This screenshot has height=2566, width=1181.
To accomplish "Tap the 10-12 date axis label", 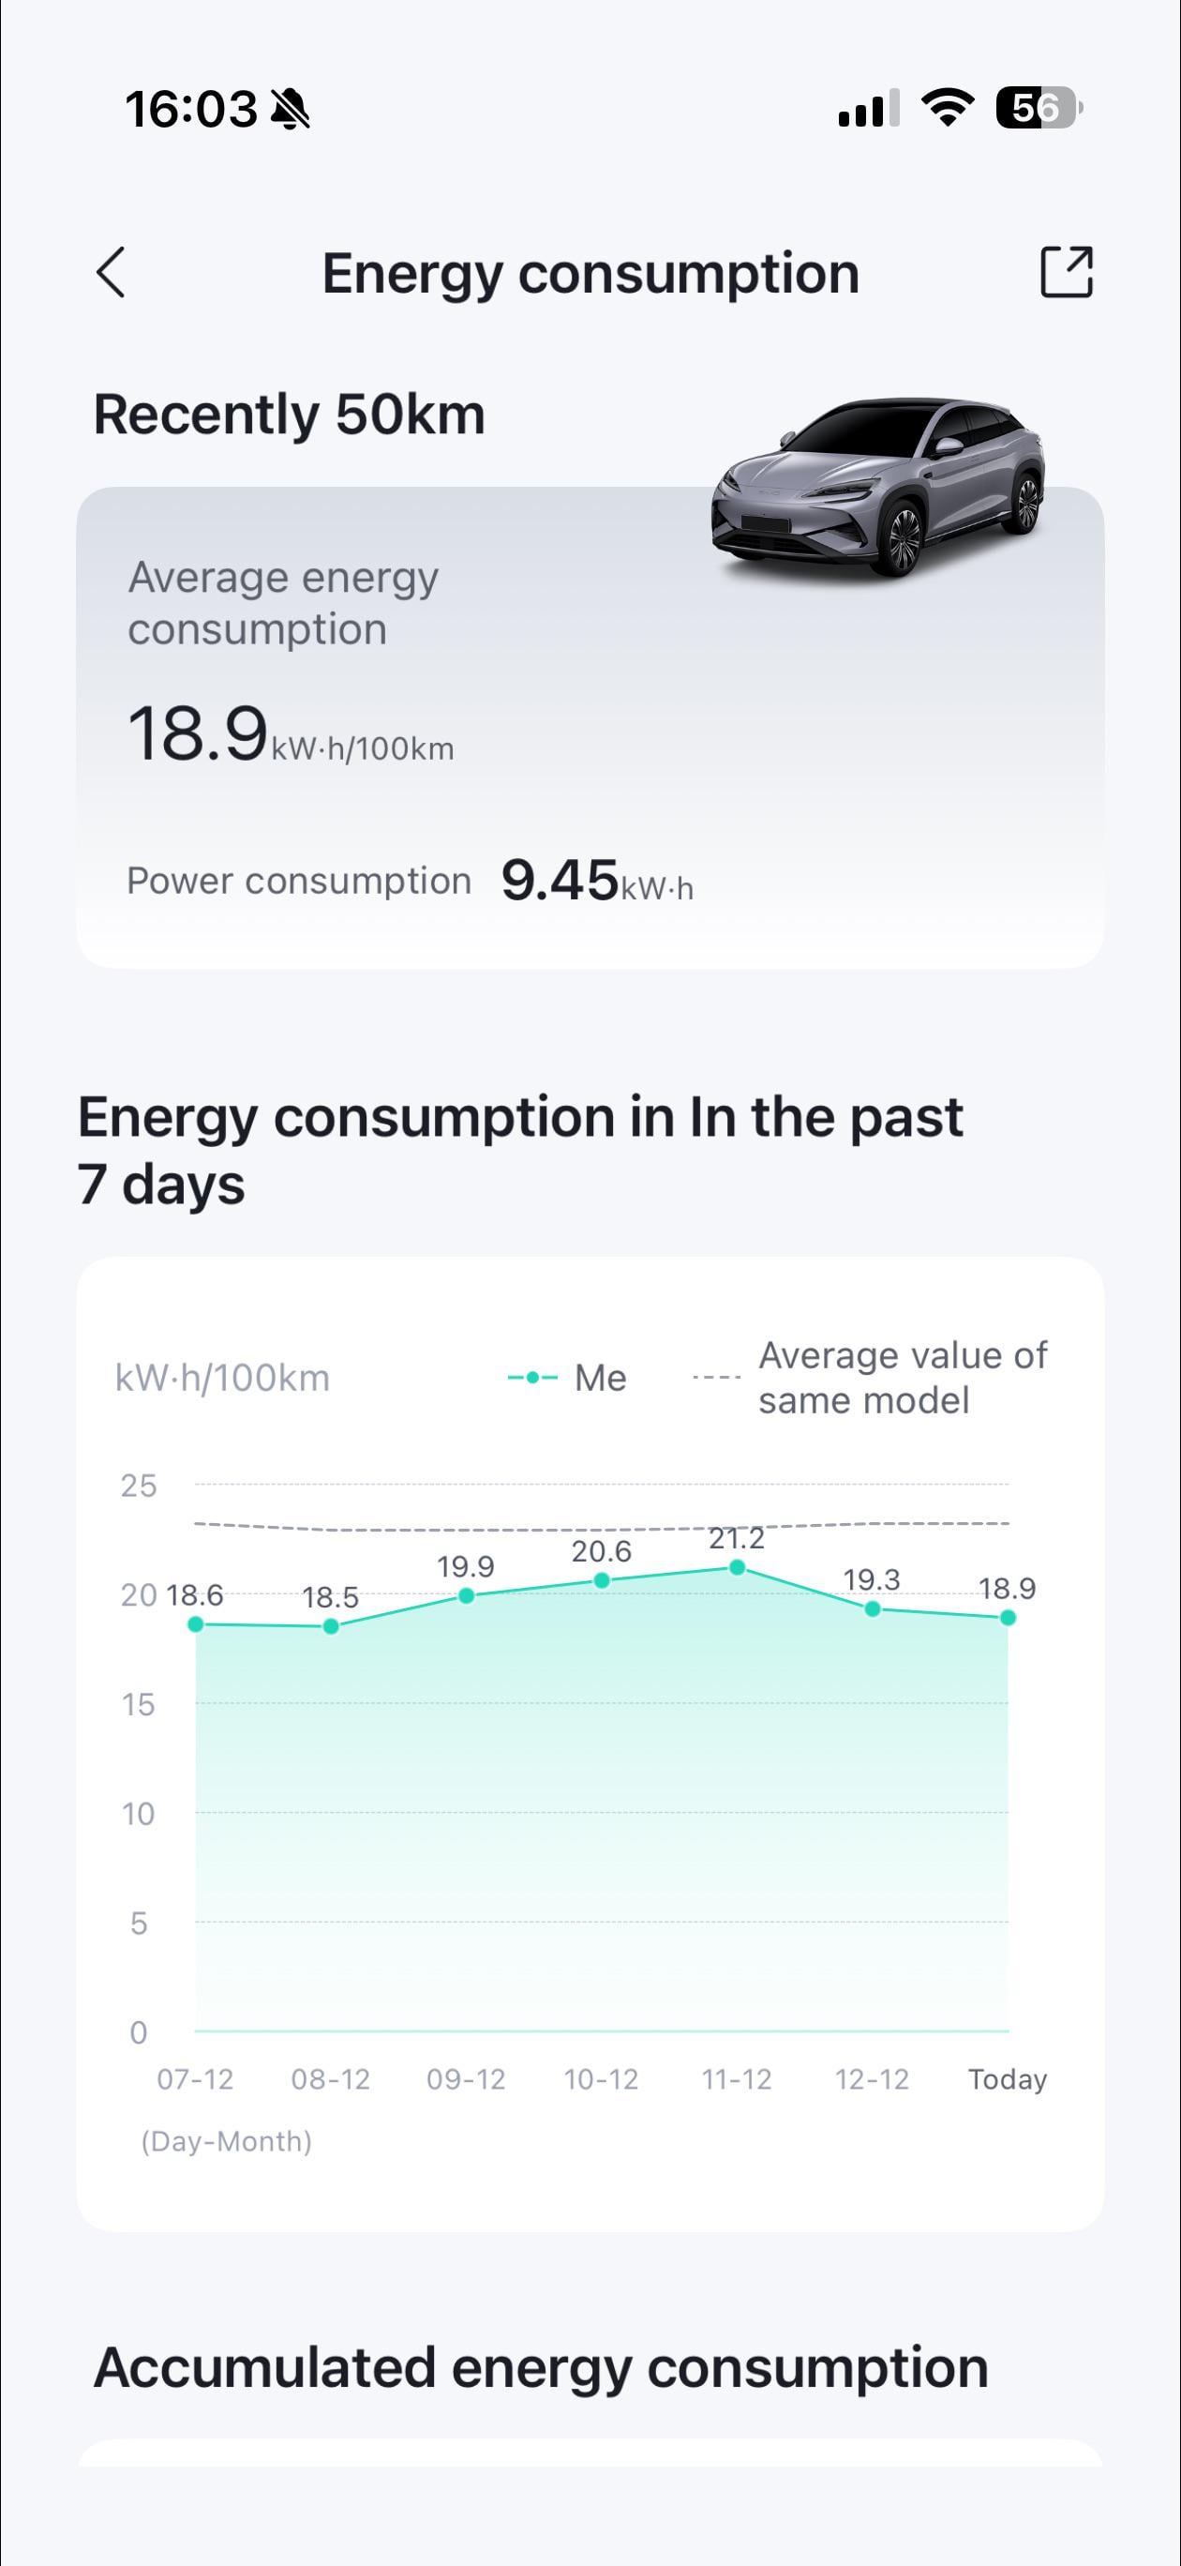I will tap(602, 2079).
